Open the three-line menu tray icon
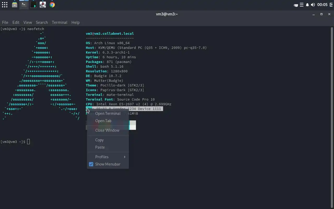This screenshot has width=334, height=209. pyautogui.click(x=302, y=5)
